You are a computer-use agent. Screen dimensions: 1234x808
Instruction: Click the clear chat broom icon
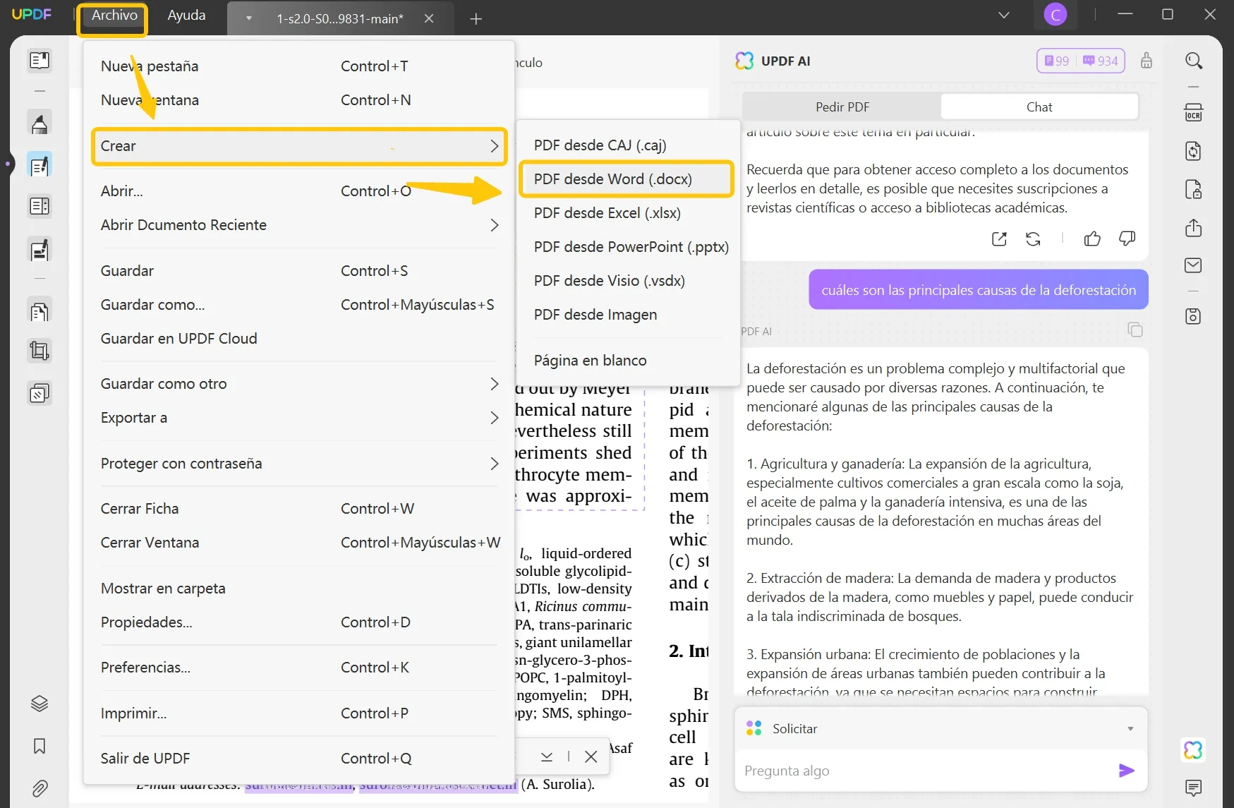(x=1147, y=61)
